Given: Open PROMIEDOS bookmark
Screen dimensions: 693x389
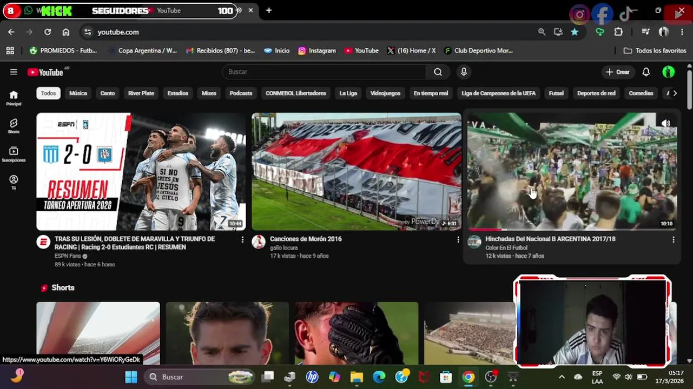Looking at the screenshot, I should [x=63, y=50].
